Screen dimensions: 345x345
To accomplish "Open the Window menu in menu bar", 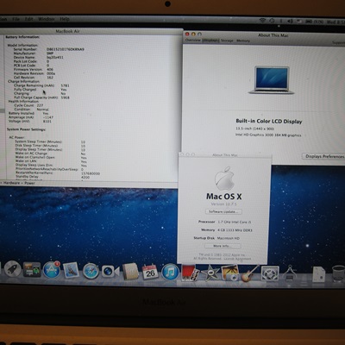I will click(x=47, y=19).
